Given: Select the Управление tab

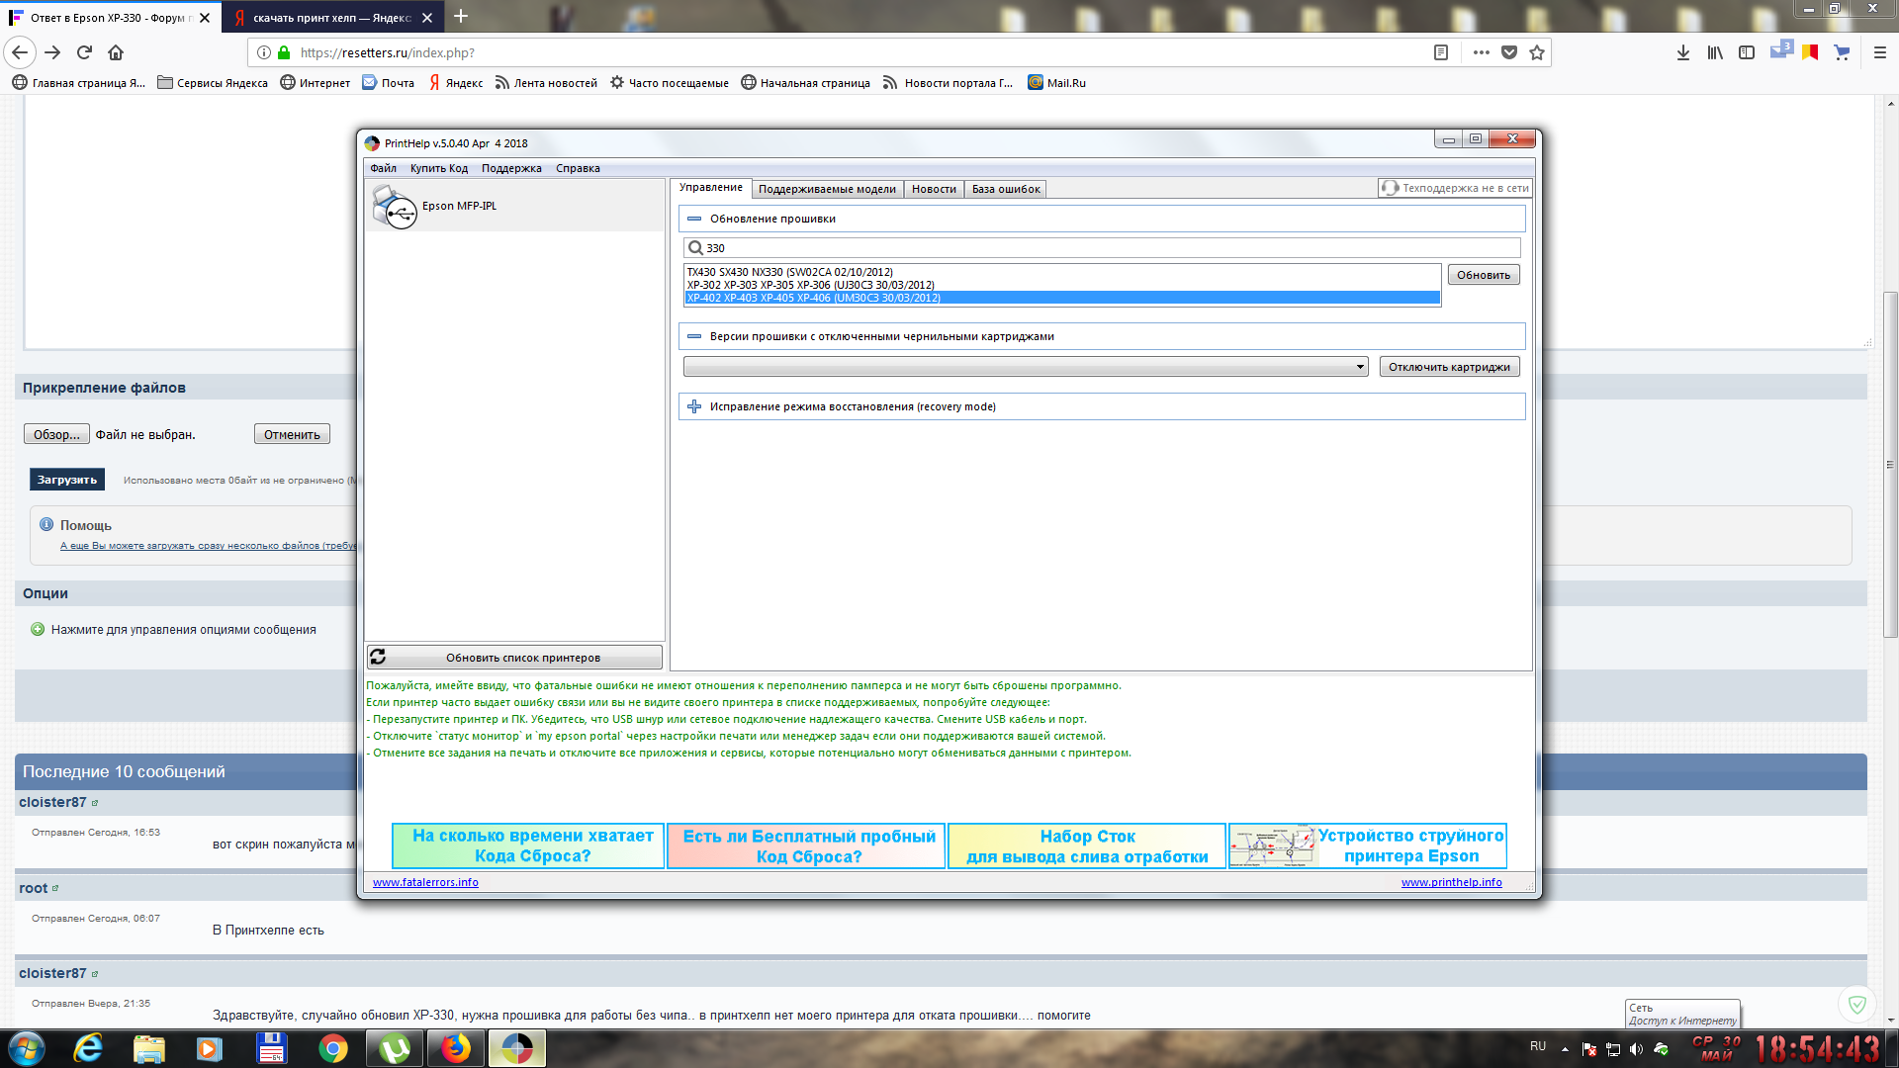Looking at the screenshot, I should (x=710, y=188).
